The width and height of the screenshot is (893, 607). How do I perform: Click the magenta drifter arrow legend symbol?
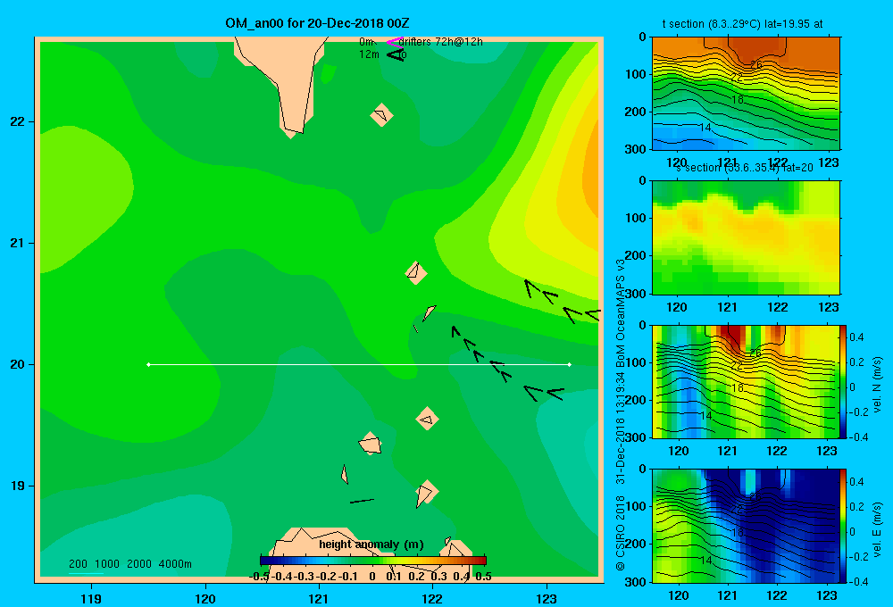[x=395, y=42]
